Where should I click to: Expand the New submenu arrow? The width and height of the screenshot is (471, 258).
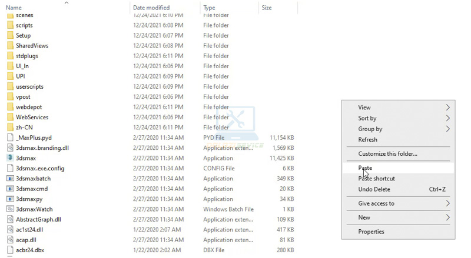448,217
